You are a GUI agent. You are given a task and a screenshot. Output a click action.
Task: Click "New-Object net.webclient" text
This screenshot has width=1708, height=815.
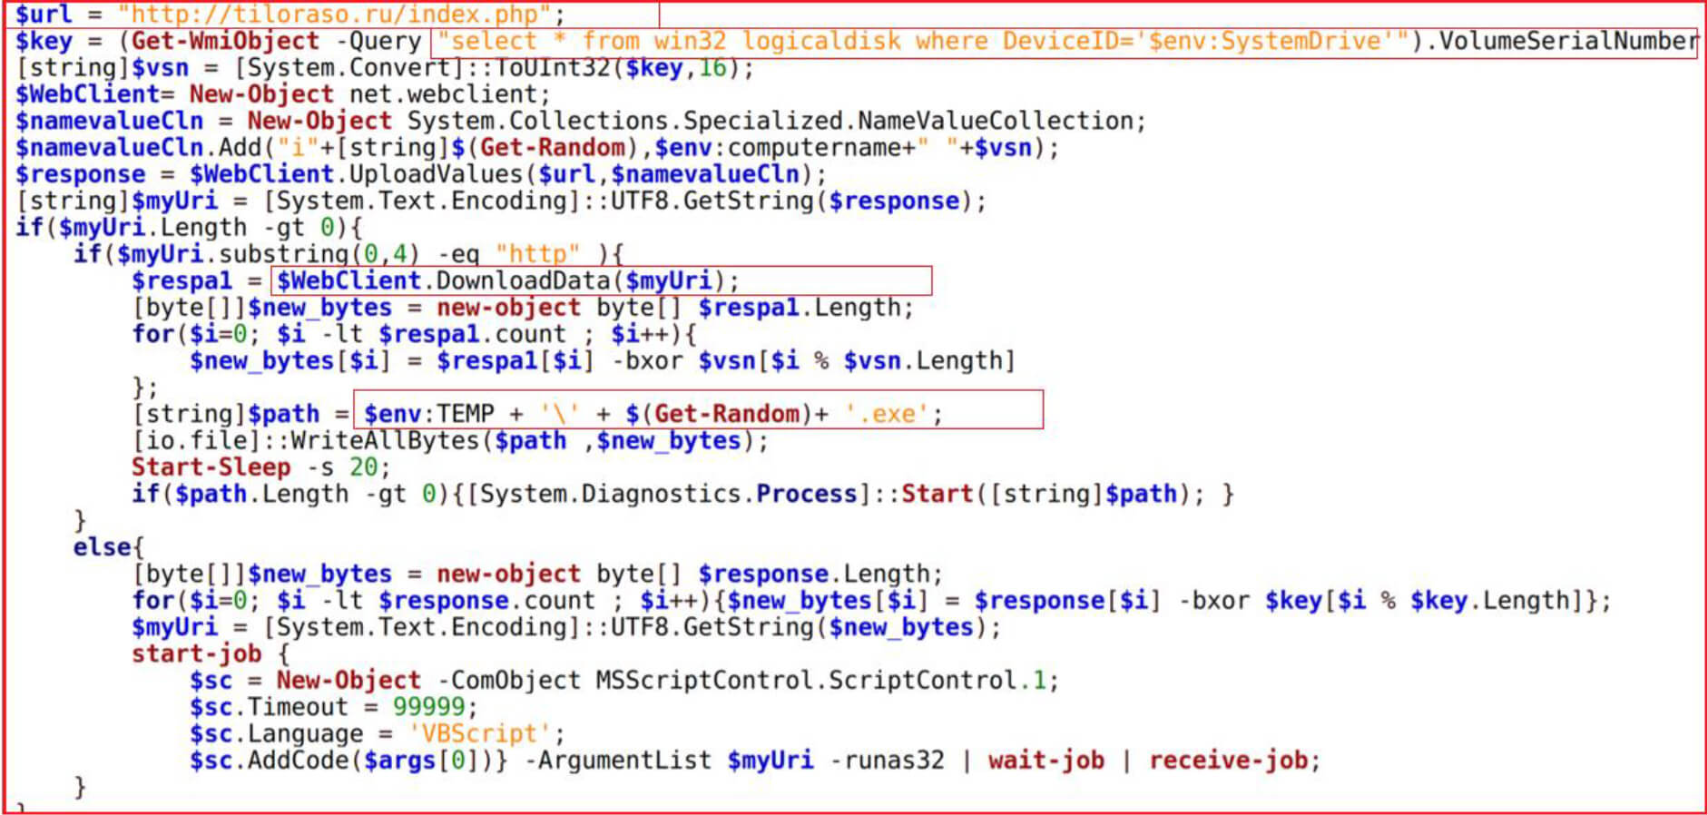[x=364, y=94]
